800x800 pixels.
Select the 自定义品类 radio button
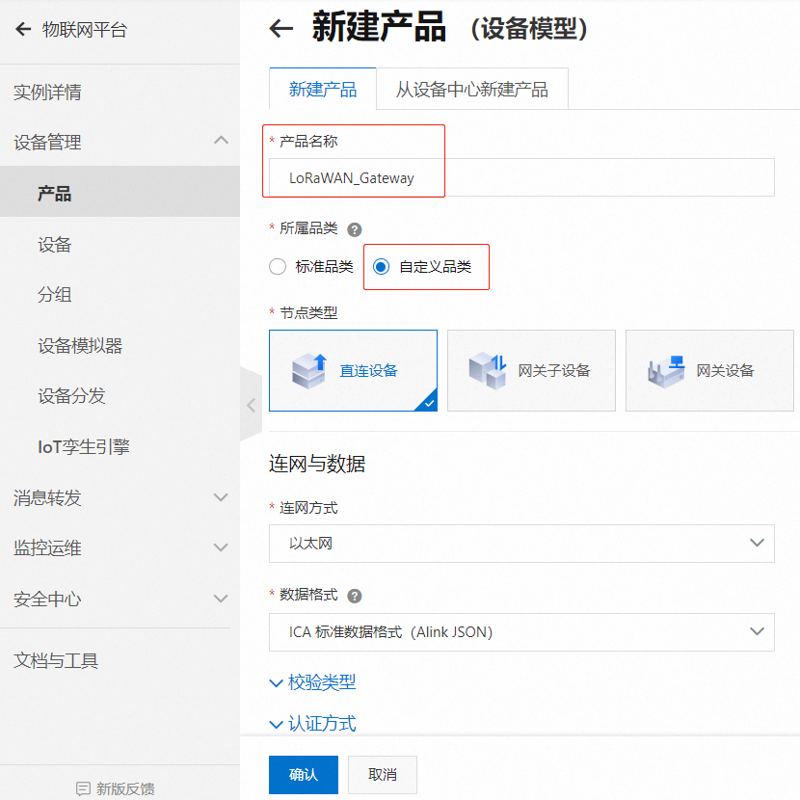[x=381, y=267]
